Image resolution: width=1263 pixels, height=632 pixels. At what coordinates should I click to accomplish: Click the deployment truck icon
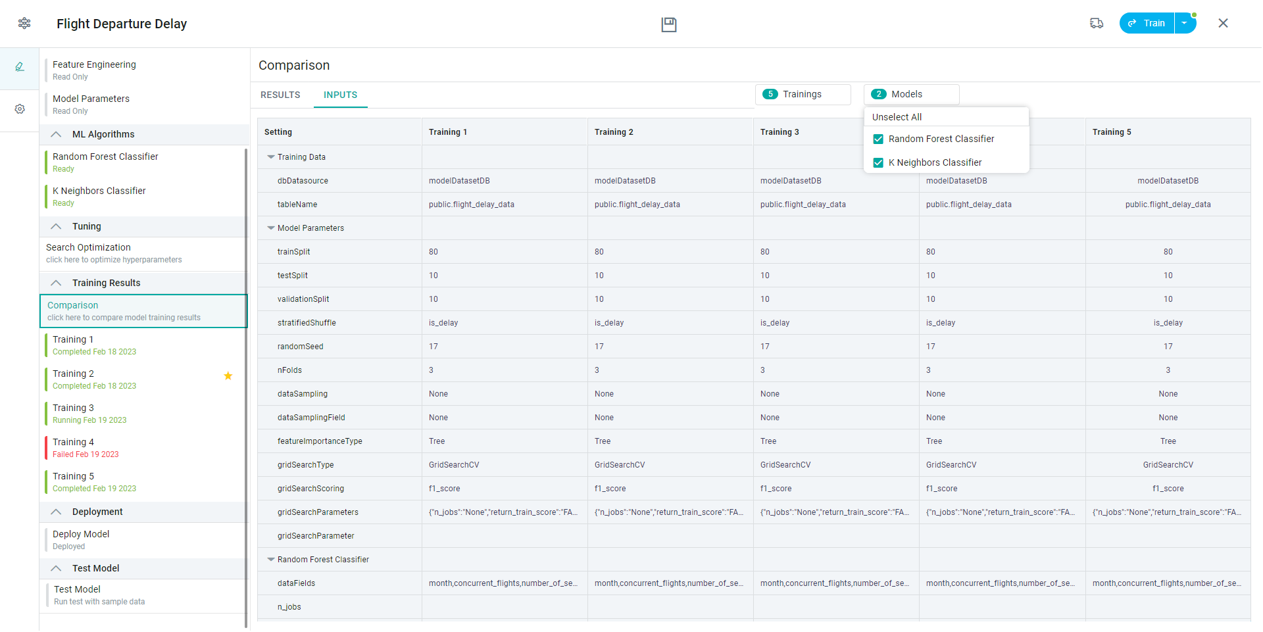(x=1096, y=23)
